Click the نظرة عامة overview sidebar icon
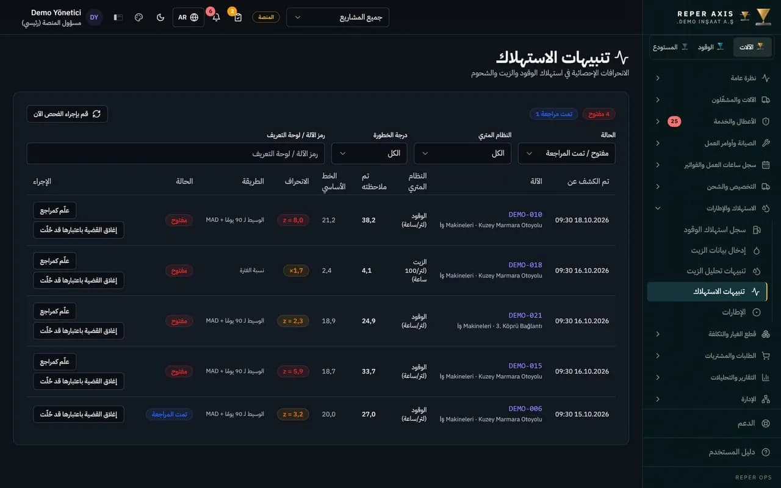This screenshot has height=488, width=781. [x=766, y=78]
